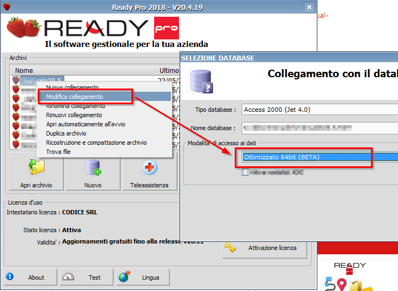Screen dimensions: 398x291
Task: Click the globe icon on Lingua
Action: pos(124,276)
